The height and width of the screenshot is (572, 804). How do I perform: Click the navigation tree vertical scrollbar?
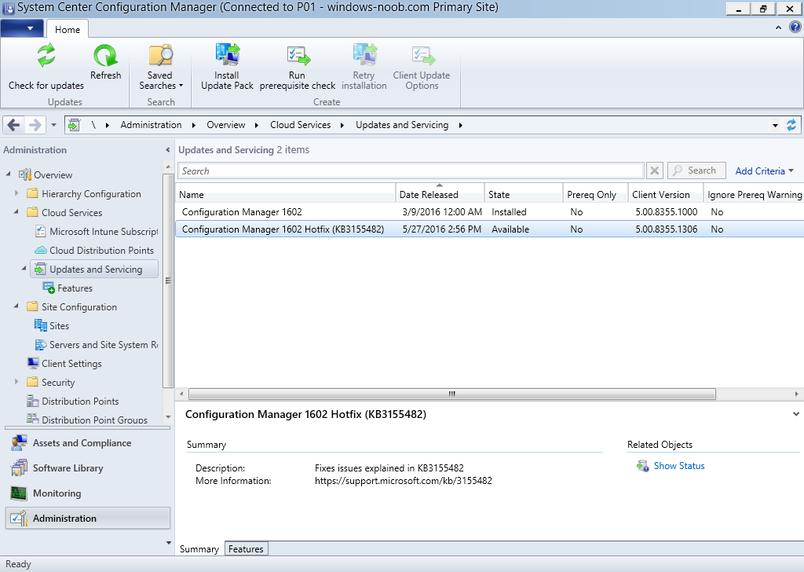[x=168, y=281]
